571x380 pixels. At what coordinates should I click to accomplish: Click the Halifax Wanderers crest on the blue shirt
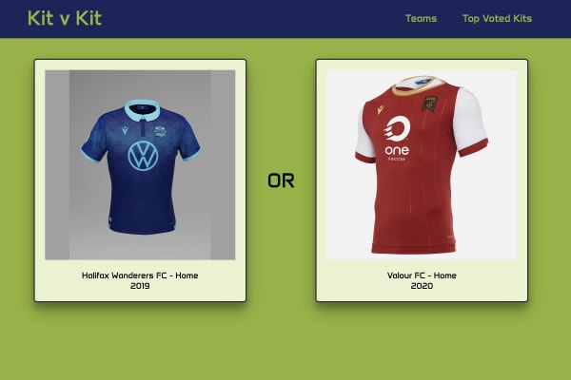(160, 131)
